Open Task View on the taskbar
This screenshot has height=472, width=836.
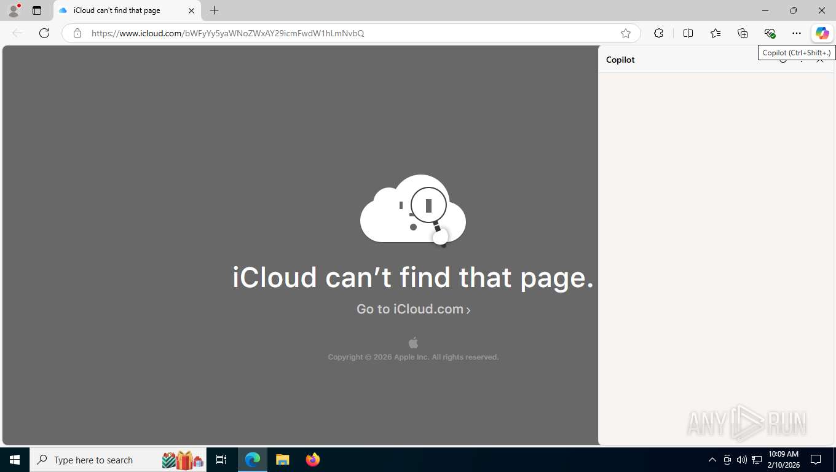click(221, 460)
